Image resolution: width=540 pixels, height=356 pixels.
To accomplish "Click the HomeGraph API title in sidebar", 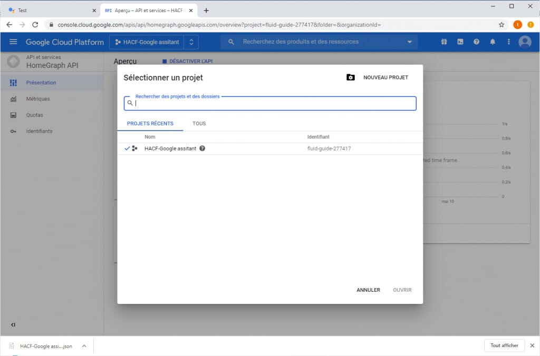I will (x=52, y=65).
